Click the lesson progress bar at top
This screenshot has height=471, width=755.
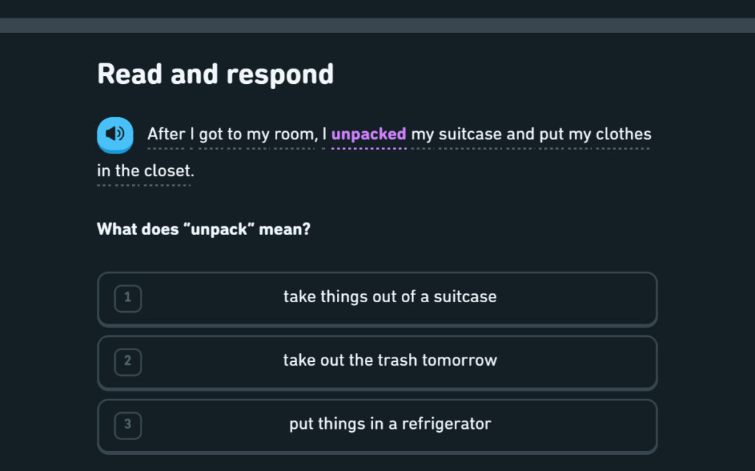377,26
